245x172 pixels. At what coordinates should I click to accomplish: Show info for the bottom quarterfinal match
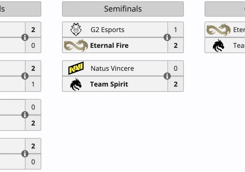(x=25, y=154)
